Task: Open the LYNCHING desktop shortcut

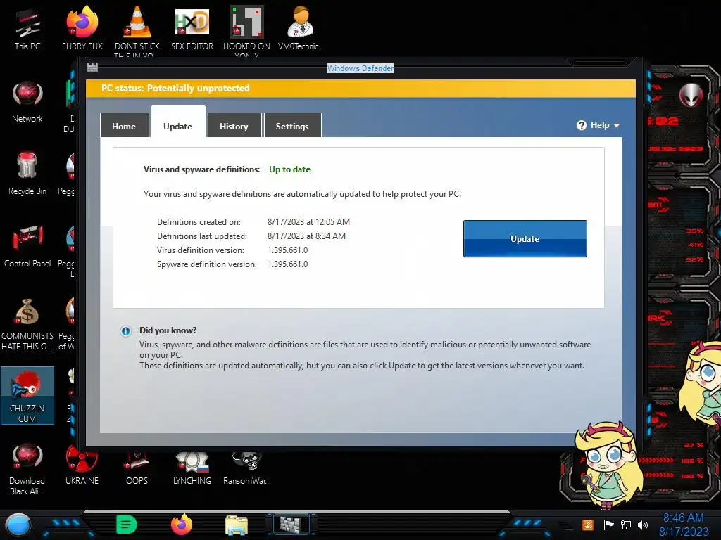Action: pos(192,468)
